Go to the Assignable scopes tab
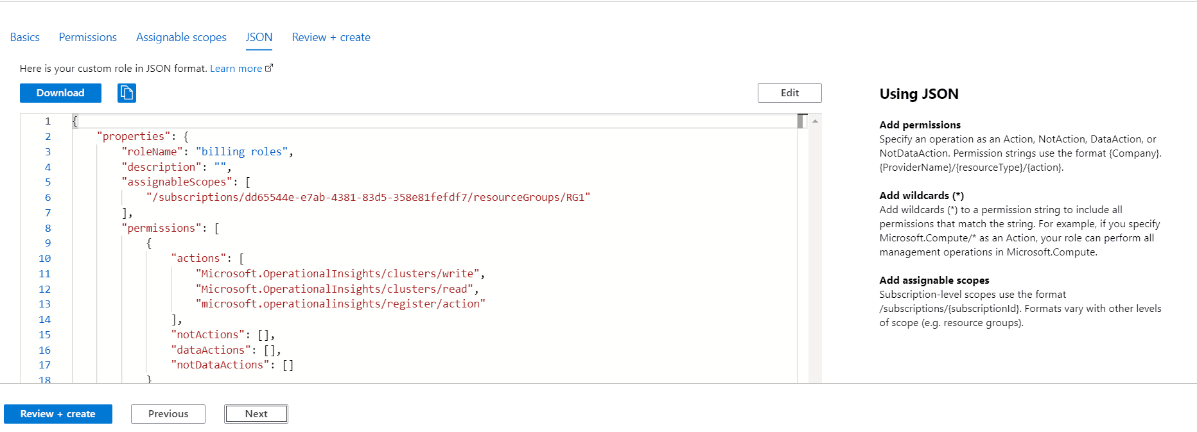 [181, 37]
